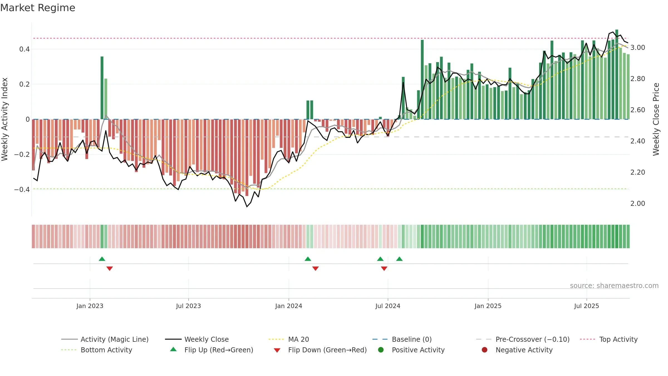Click the tall green bar spike in early 2023
Viewport: 668px width, 376px height.
(x=102, y=88)
